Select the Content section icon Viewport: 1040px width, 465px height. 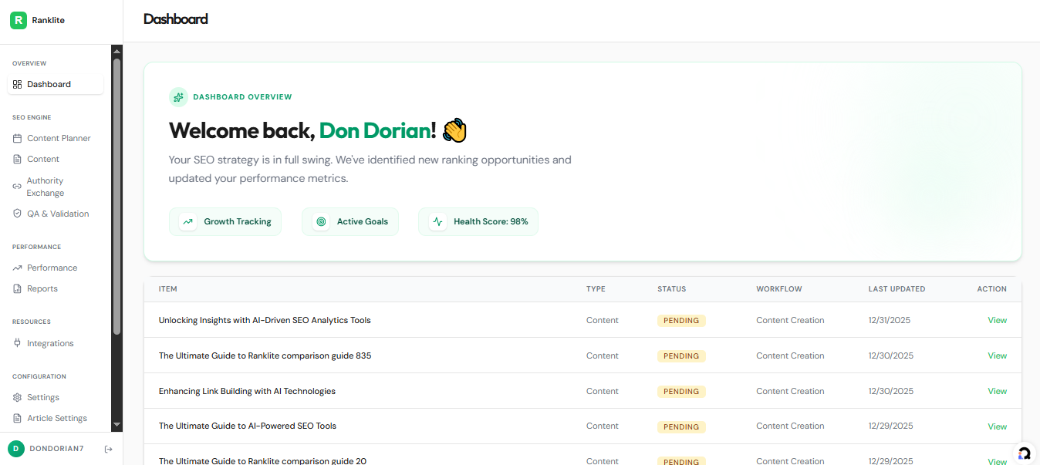pos(17,159)
